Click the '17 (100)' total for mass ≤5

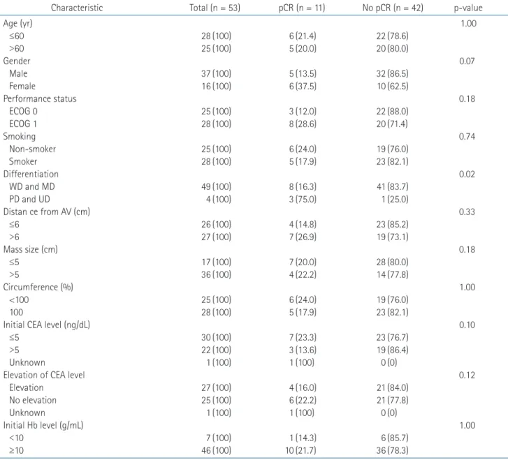coord(216,262)
